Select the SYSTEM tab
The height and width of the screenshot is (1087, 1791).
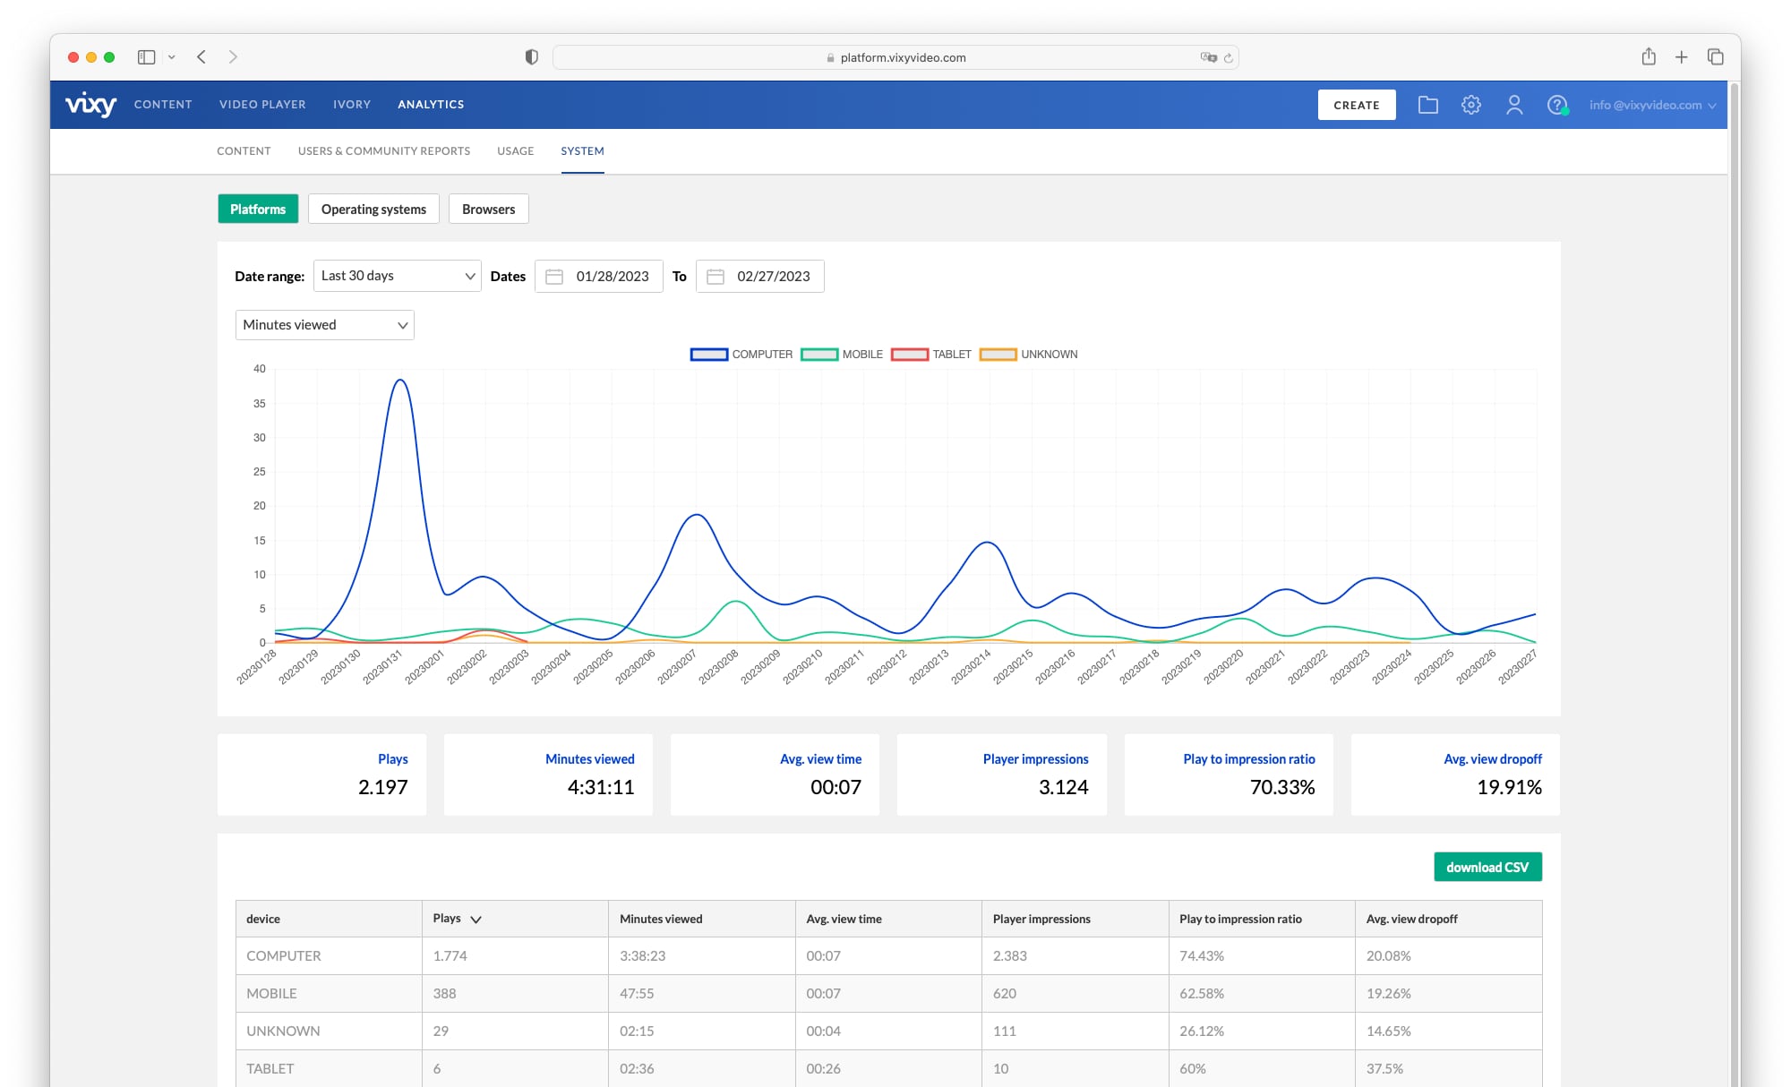tap(583, 150)
